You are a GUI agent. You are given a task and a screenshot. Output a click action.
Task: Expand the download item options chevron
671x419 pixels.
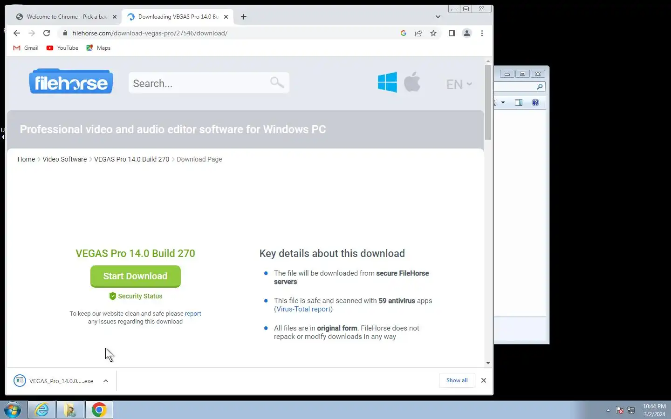pyautogui.click(x=106, y=381)
